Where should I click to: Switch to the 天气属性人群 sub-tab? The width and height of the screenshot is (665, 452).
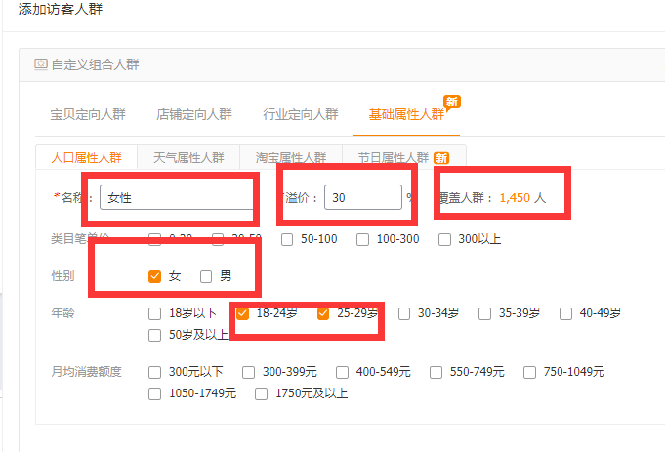pos(188,157)
